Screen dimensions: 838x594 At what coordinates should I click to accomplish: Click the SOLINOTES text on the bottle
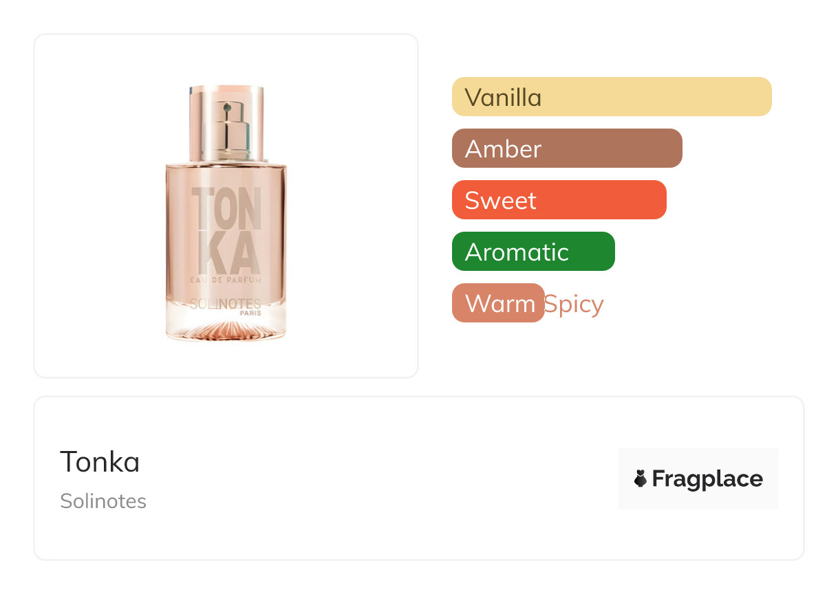225,303
